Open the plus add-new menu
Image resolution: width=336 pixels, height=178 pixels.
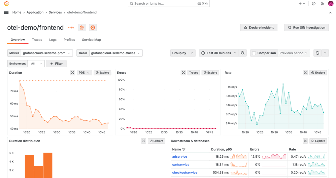pos(302,4)
